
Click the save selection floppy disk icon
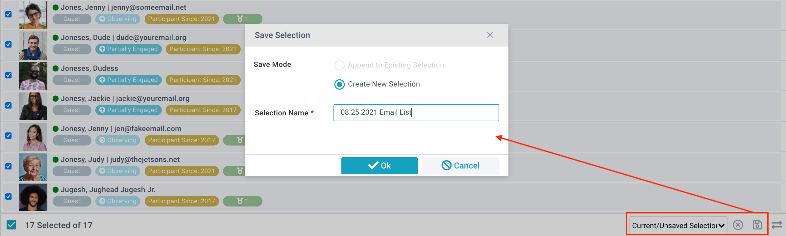pos(757,225)
